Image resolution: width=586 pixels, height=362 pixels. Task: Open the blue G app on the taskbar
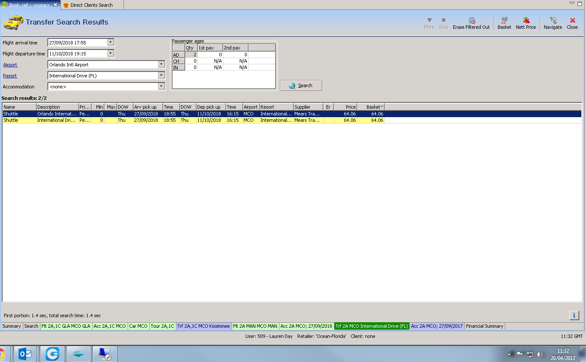[52, 354]
